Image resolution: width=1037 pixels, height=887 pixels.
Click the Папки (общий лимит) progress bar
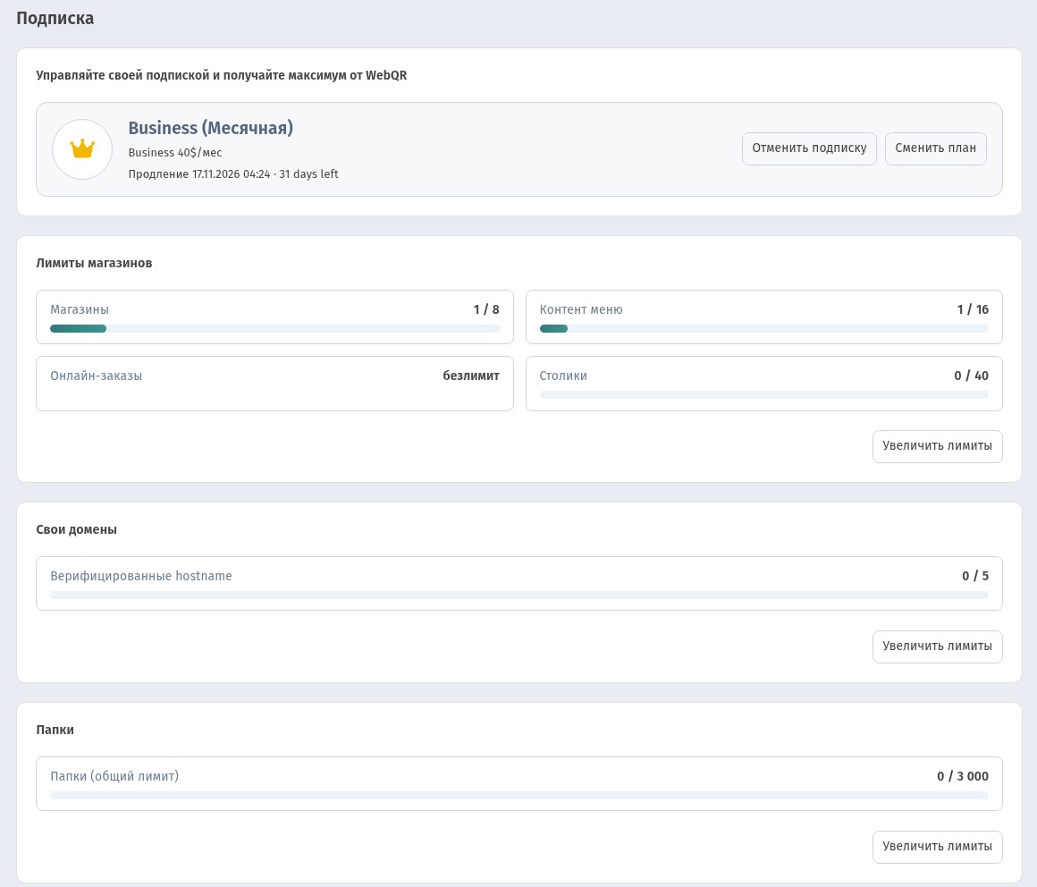pyautogui.click(x=519, y=796)
